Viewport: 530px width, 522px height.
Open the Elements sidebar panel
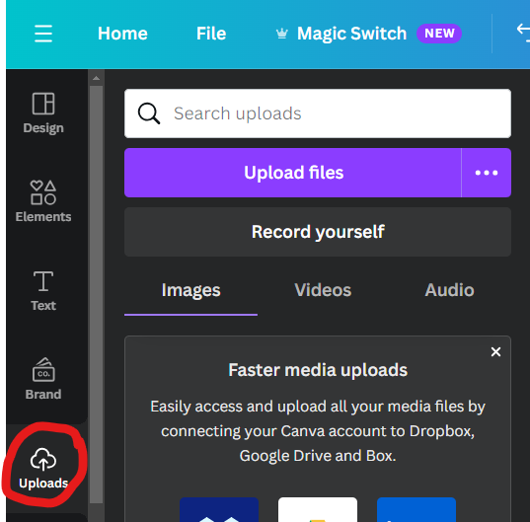coord(43,201)
